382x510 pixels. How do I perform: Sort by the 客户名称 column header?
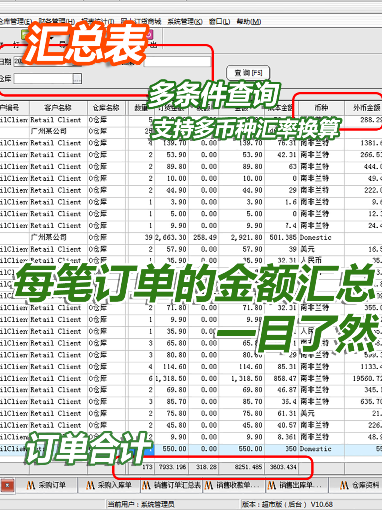(x=58, y=108)
